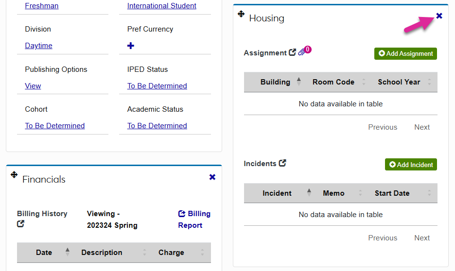The height and width of the screenshot is (271, 455).
Task: Sort table by Building column
Action: pyautogui.click(x=275, y=82)
